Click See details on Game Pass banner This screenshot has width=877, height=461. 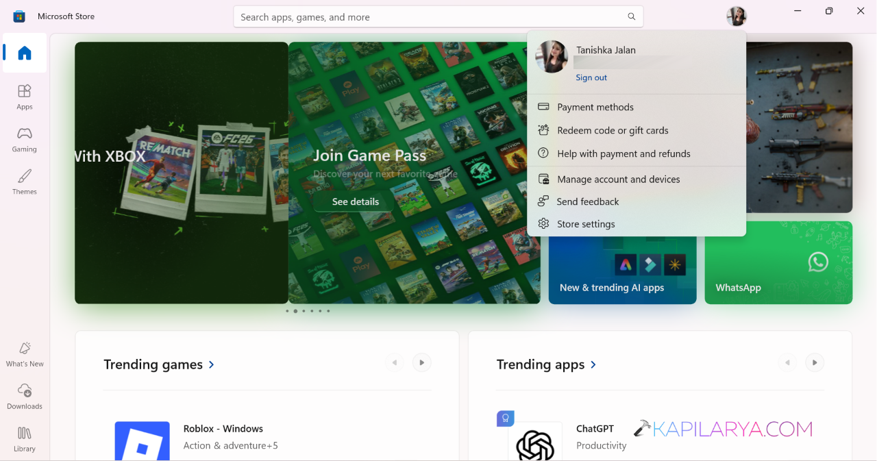(x=355, y=201)
